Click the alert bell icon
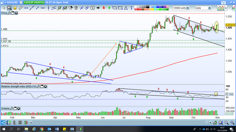The width and height of the screenshot is (236, 132). coord(15,8)
